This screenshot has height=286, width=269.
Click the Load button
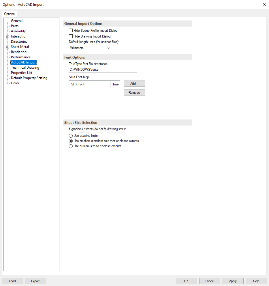[12, 281]
